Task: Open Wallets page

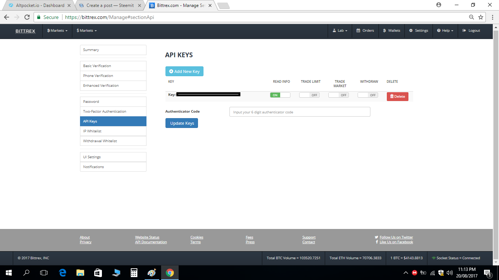Action: (392, 31)
